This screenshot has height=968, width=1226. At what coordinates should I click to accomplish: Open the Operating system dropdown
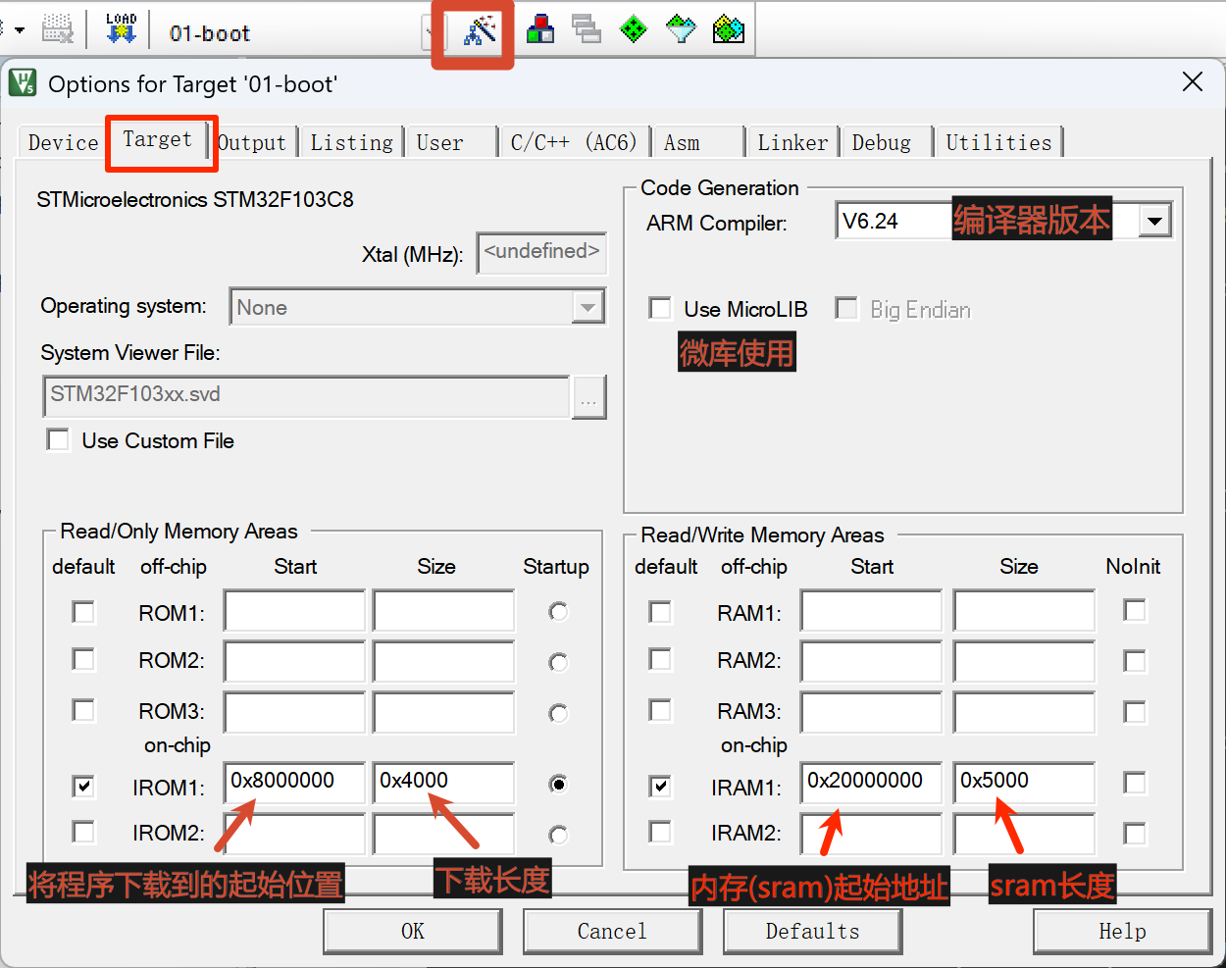click(587, 307)
